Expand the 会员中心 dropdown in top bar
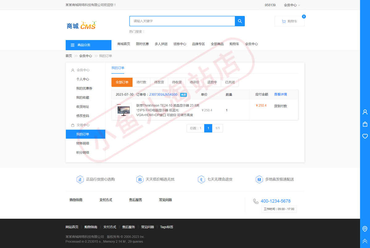Image resolution: width=370 pixels, height=248 pixels. point(292,5)
